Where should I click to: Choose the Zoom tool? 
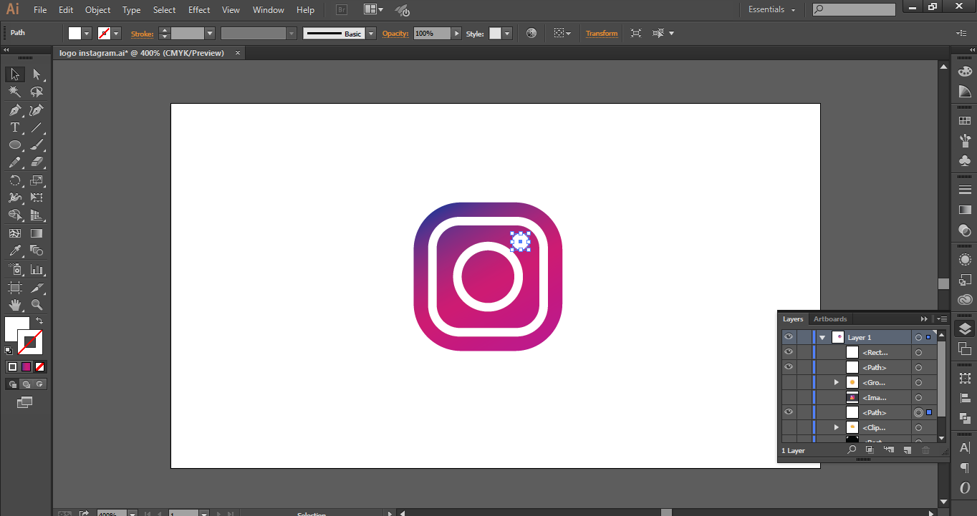[x=37, y=306]
